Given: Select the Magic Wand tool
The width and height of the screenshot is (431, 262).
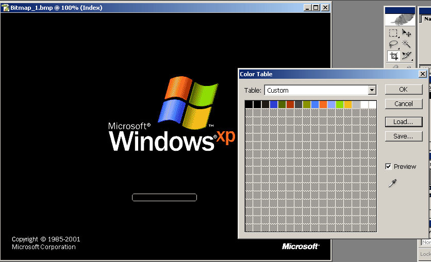Looking at the screenshot, I should pyautogui.click(x=406, y=44).
